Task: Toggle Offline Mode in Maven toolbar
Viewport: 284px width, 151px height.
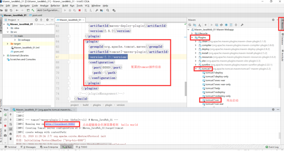Action: click(221, 25)
